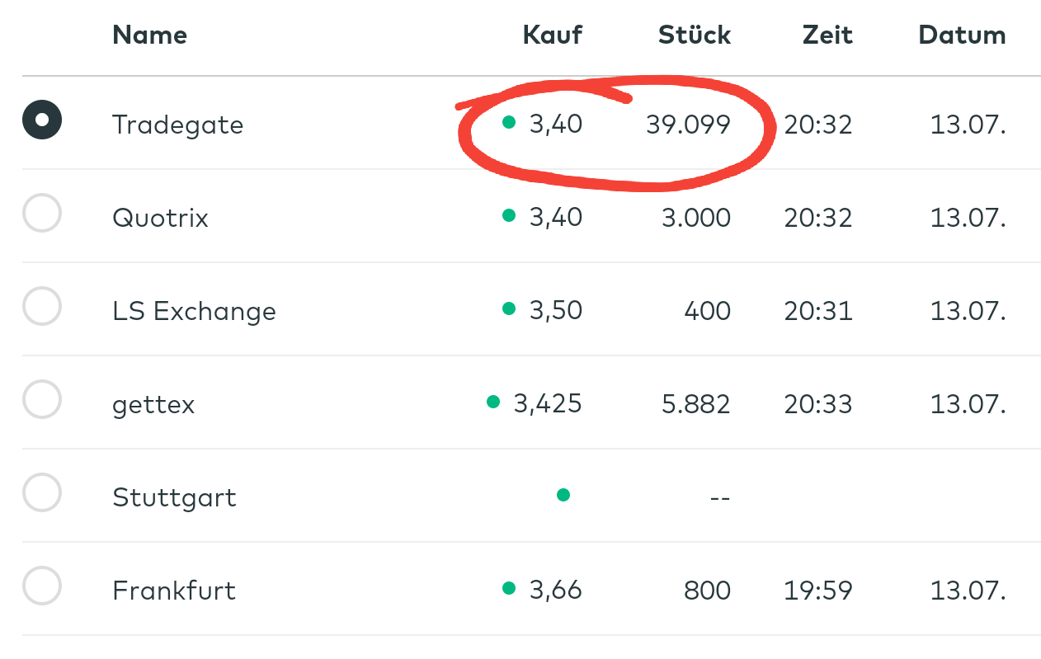Click the Tradegate exchange name

click(177, 125)
